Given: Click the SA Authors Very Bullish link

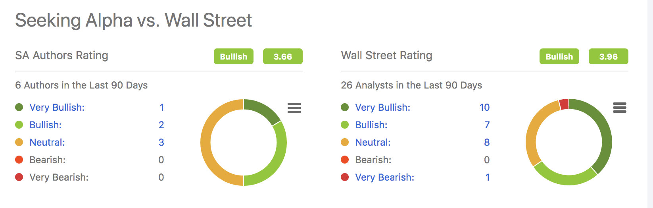Looking at the screenshot, I should [x=57, y=108].
